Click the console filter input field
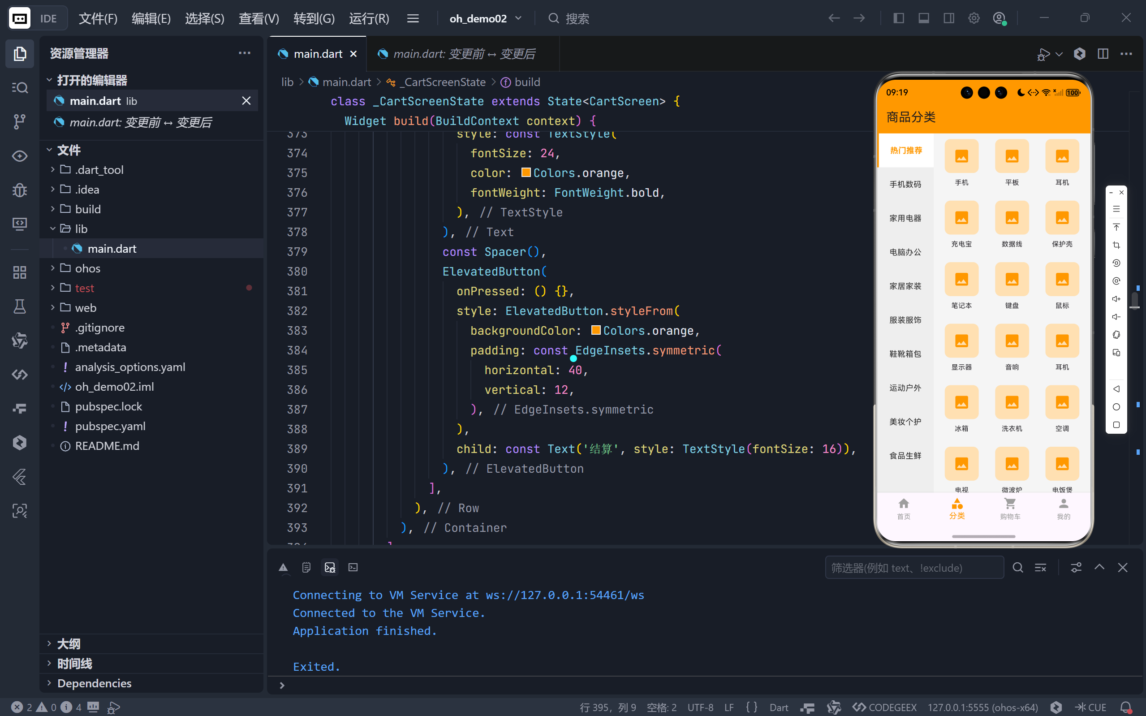 [x=913, y=567]
